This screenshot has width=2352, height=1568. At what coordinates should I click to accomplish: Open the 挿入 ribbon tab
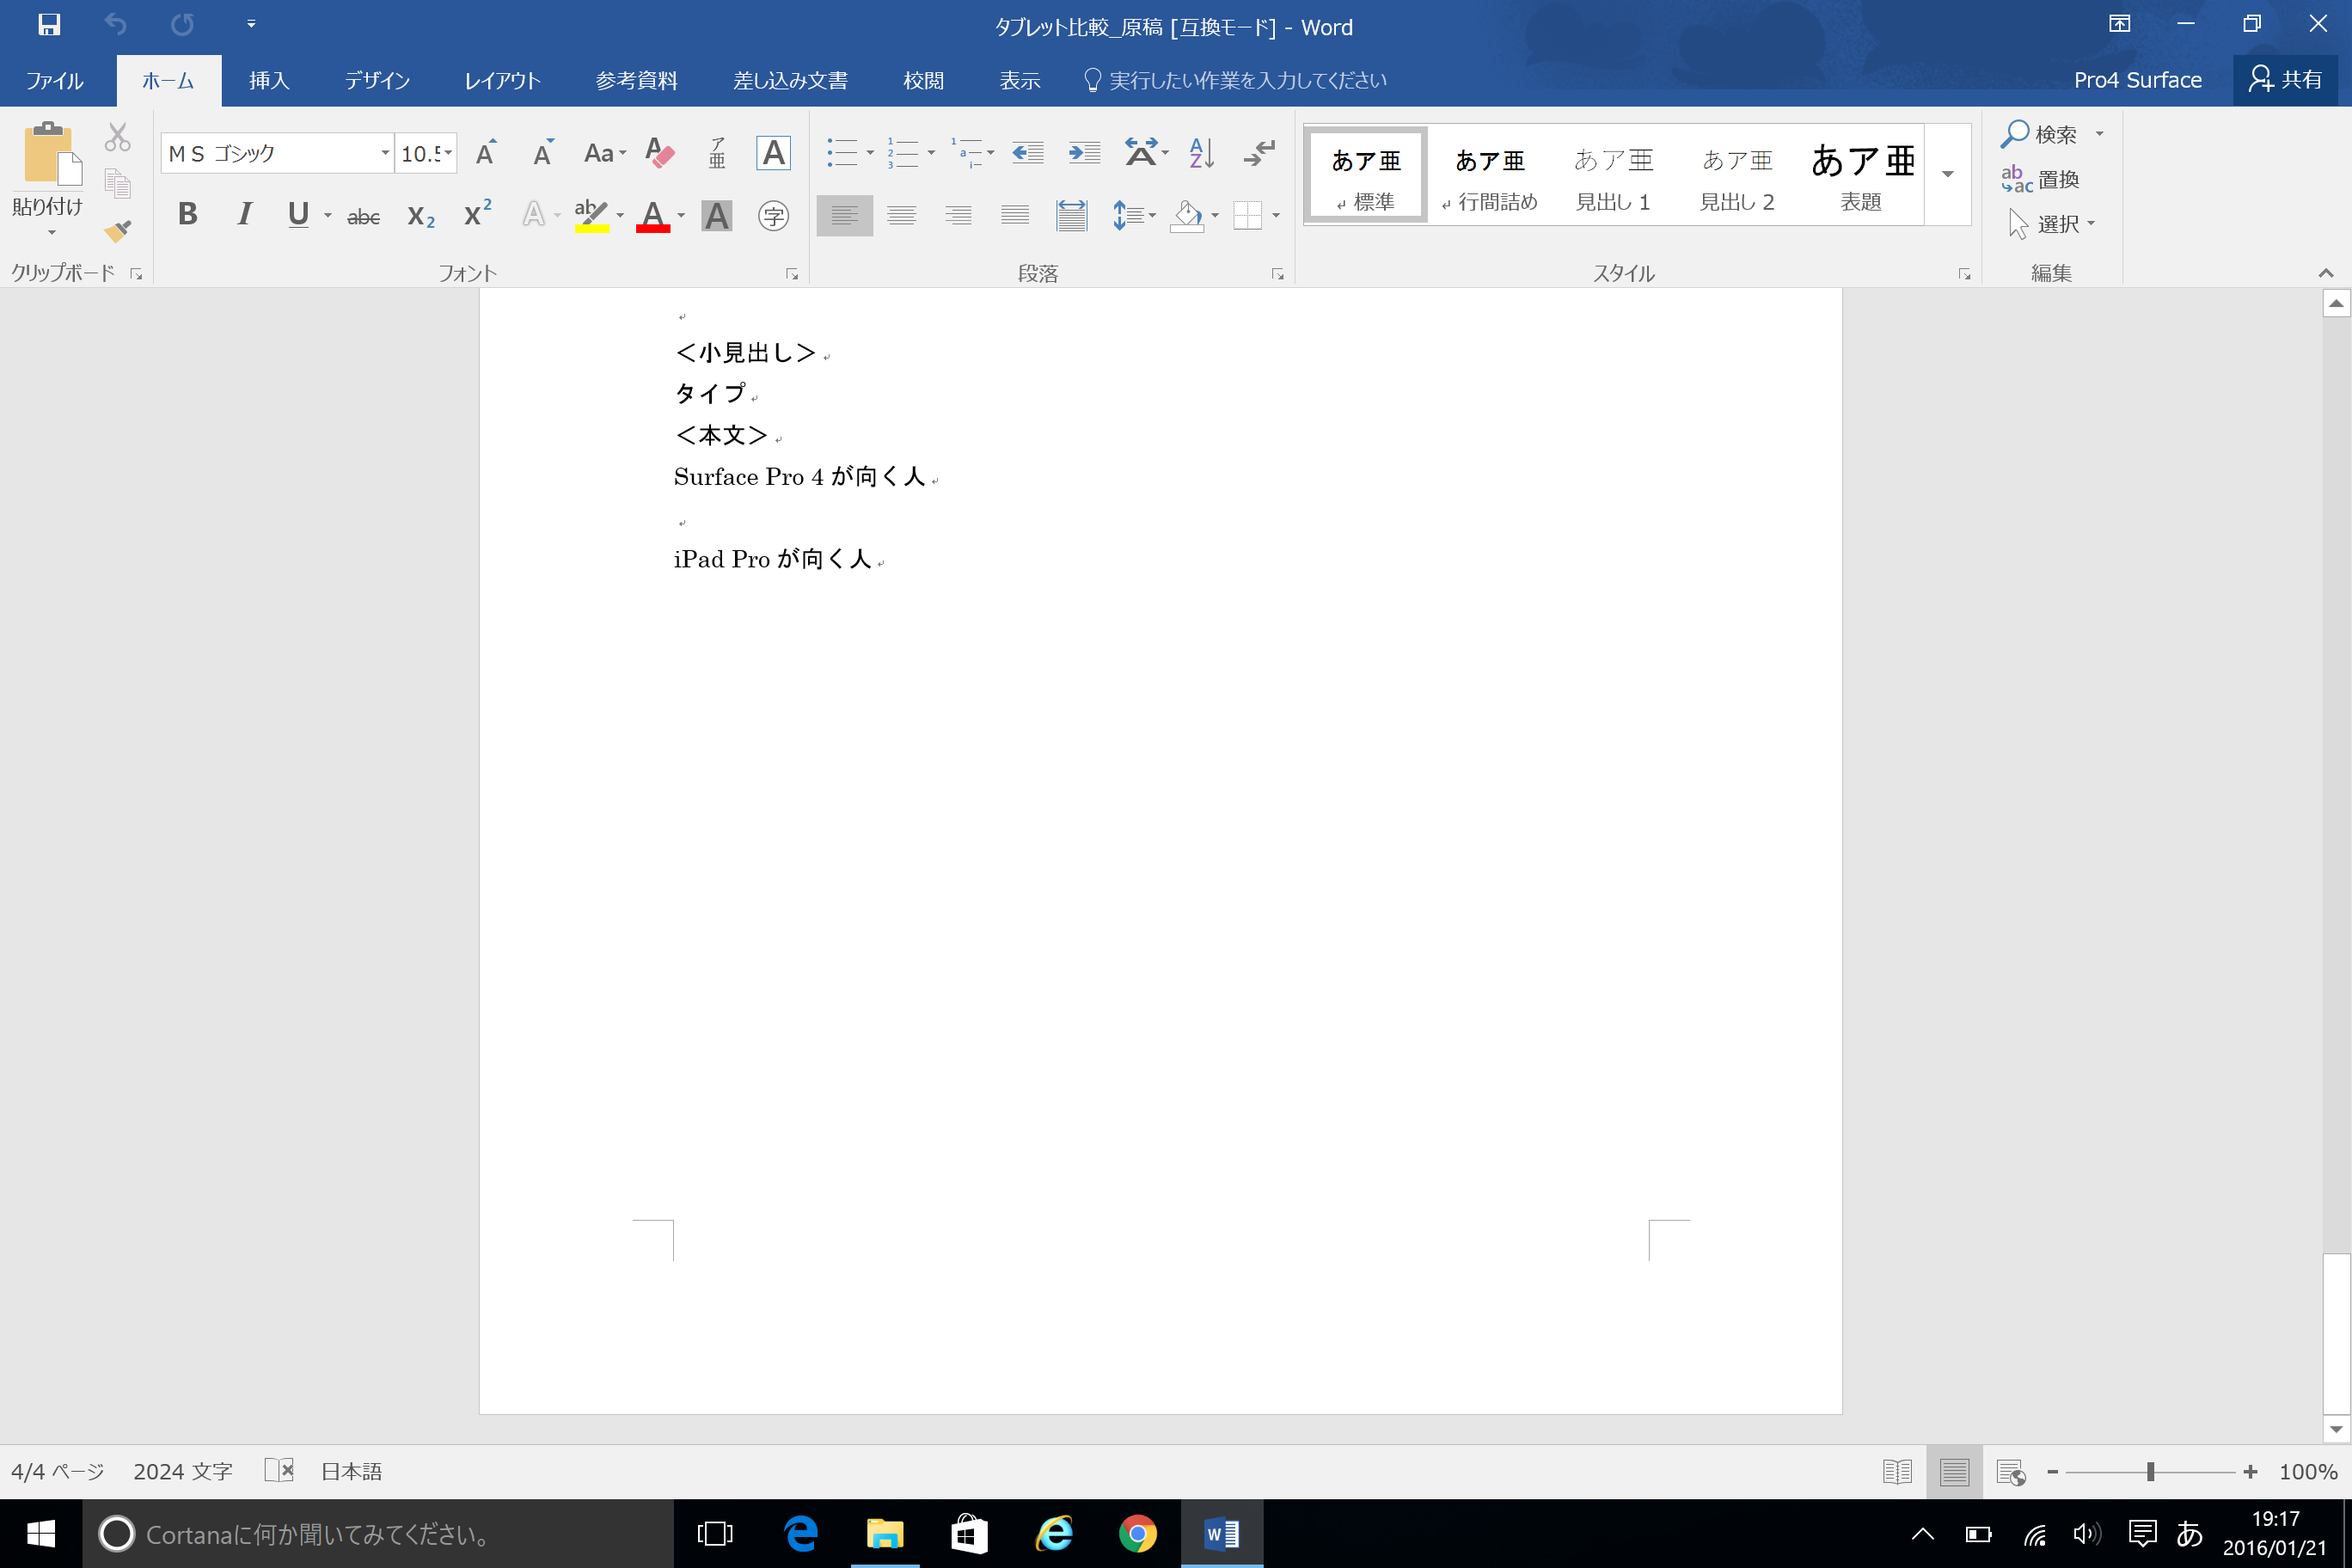coord(269,80)
